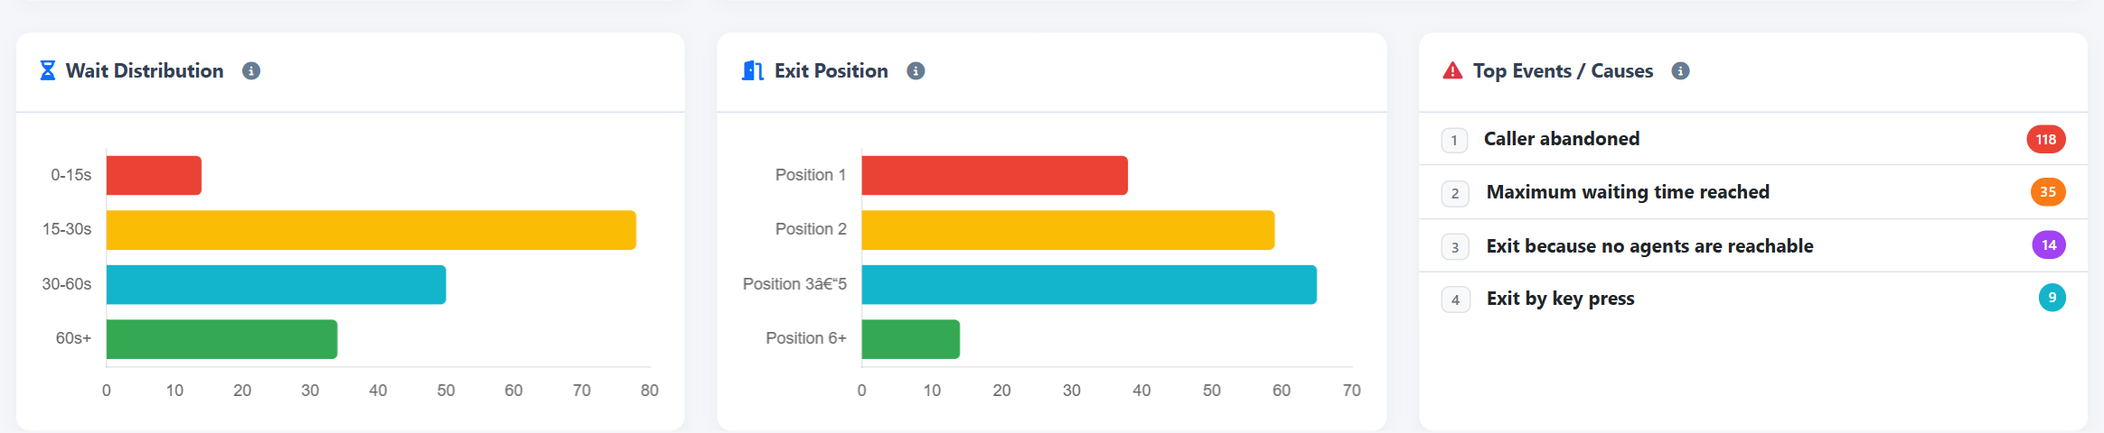
Task: Select the yellow 15-30s wait bar
Action: tap(371, 230)
